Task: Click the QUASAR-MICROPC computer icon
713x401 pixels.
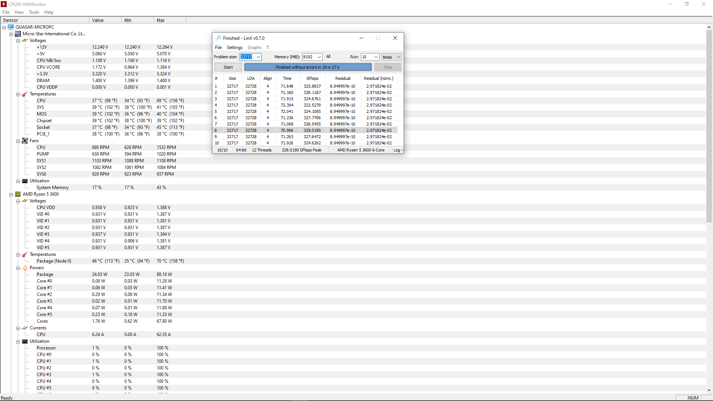Action: tap(11, 27)
